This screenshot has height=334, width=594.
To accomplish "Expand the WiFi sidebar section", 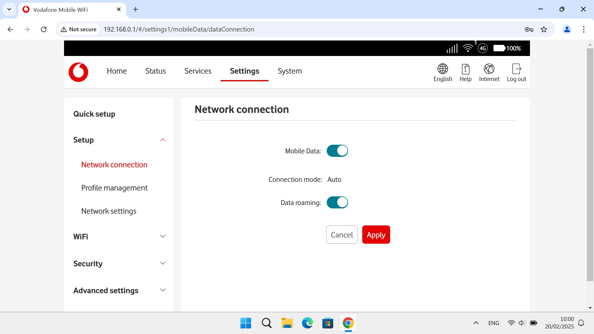I will tap(163, 237).
